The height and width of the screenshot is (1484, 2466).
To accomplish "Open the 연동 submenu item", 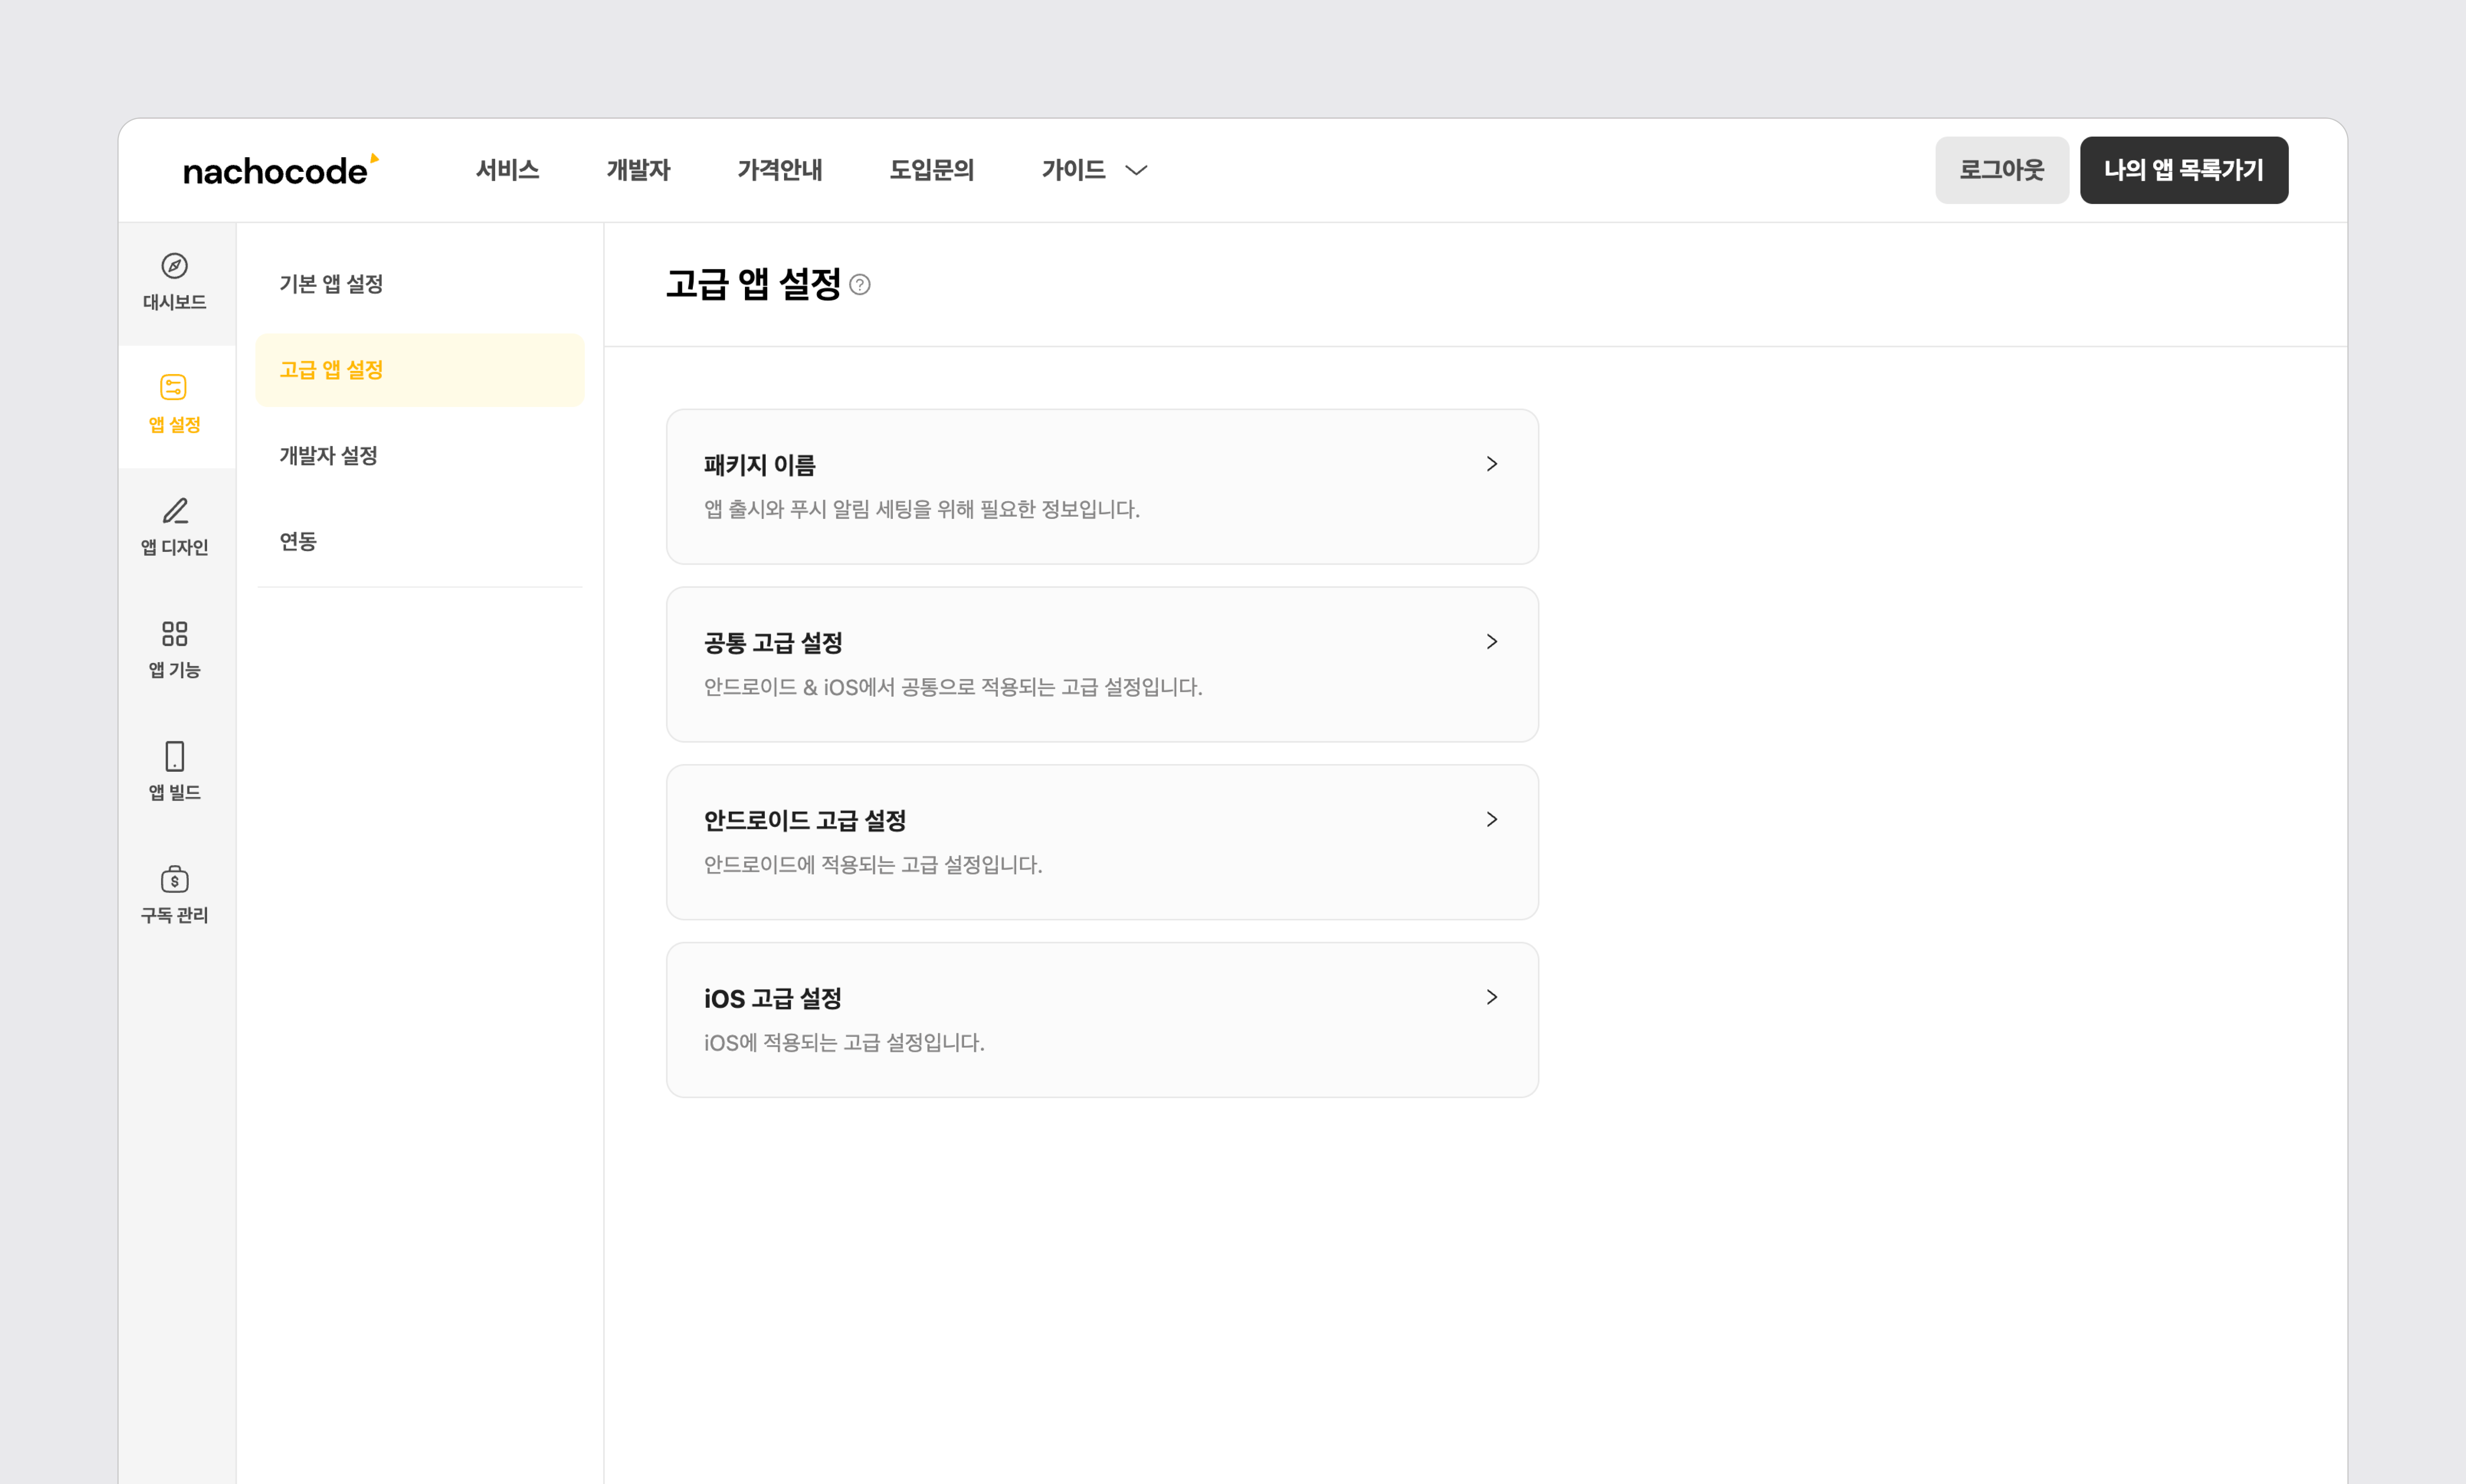I will pos(298,542).
